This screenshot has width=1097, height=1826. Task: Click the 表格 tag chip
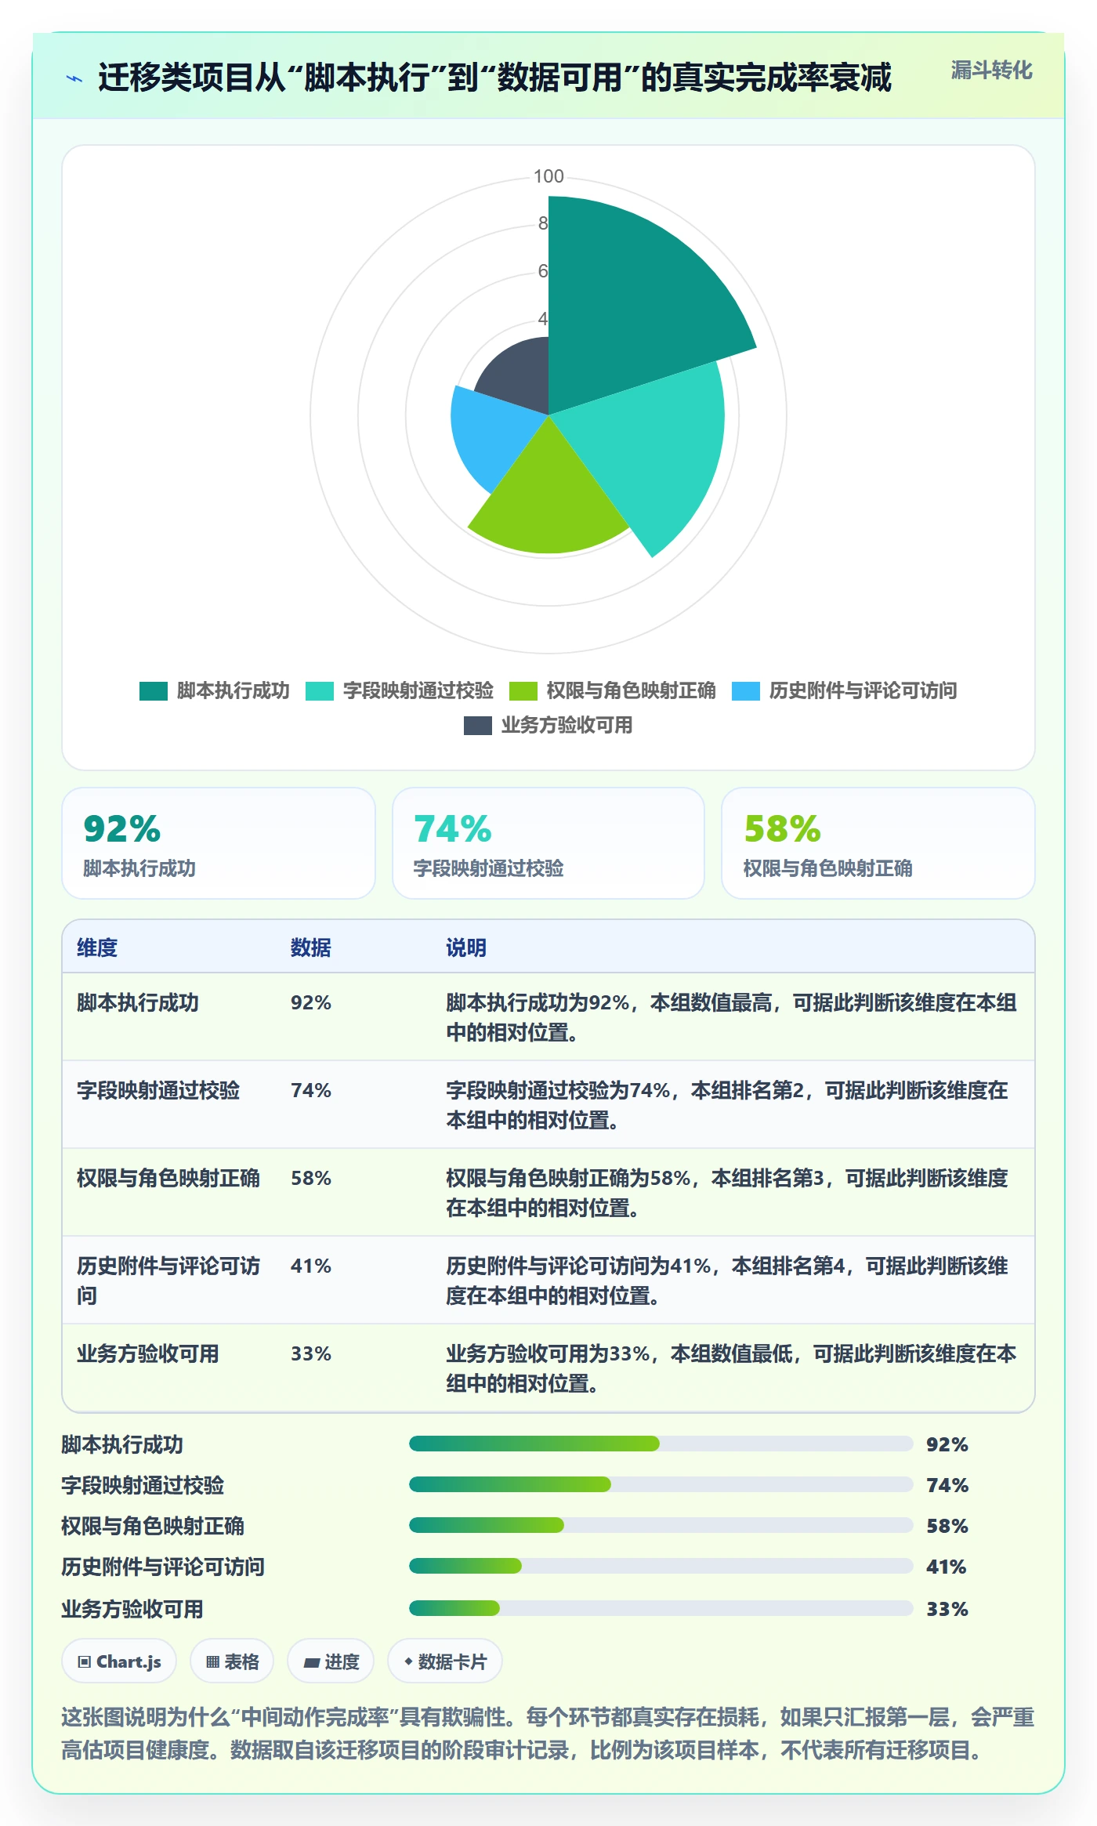[232, 1661]
